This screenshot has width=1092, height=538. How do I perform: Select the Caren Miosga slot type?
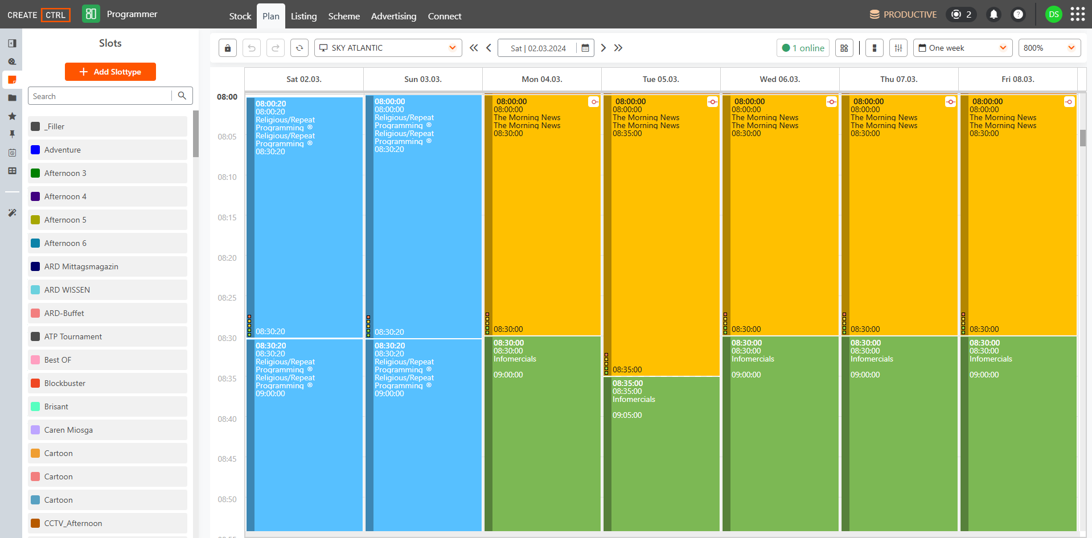pos(108,430)
